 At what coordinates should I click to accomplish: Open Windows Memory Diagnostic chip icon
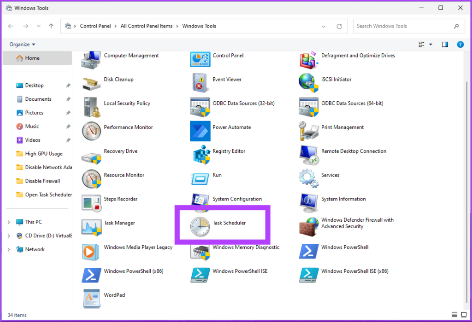pos(200,252)
